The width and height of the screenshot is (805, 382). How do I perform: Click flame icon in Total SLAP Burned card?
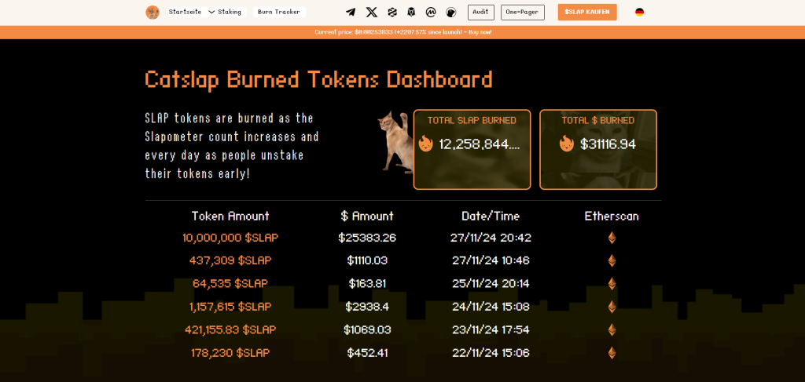(426, 144)
